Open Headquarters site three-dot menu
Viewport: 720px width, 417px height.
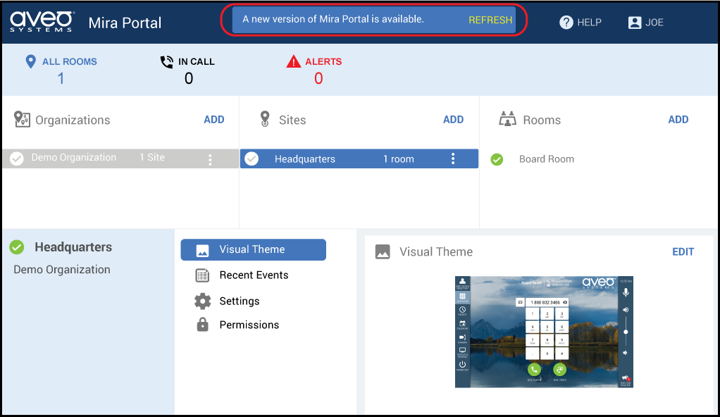(x=453, y=159)
